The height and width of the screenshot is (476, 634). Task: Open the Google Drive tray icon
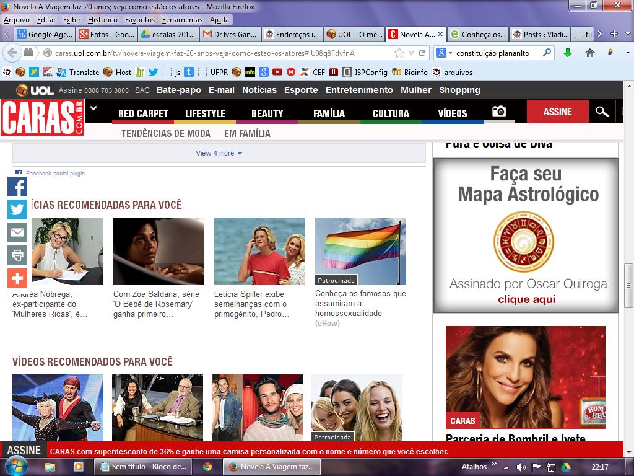(566, 467)
